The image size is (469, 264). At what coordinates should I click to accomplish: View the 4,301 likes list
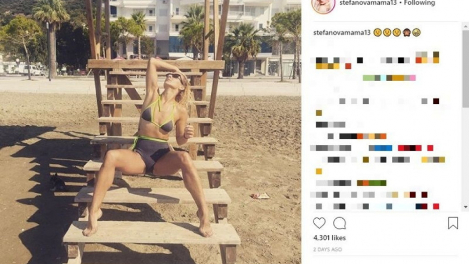click(x=329, y=238)
